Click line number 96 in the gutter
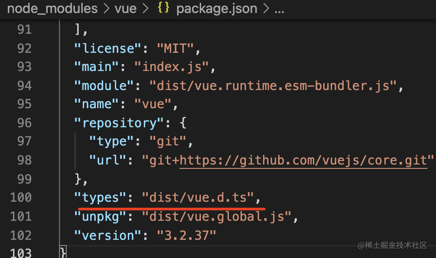The image size is (436, 258). coord(24,123)
